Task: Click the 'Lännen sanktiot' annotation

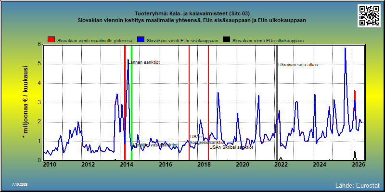Action: [x=144, y=62]
